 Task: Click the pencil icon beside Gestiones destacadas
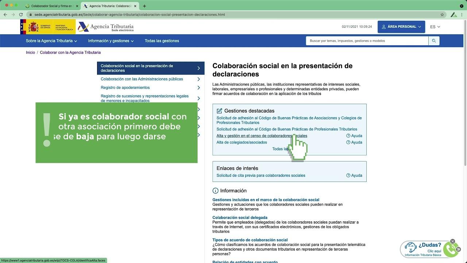(219, 110)
